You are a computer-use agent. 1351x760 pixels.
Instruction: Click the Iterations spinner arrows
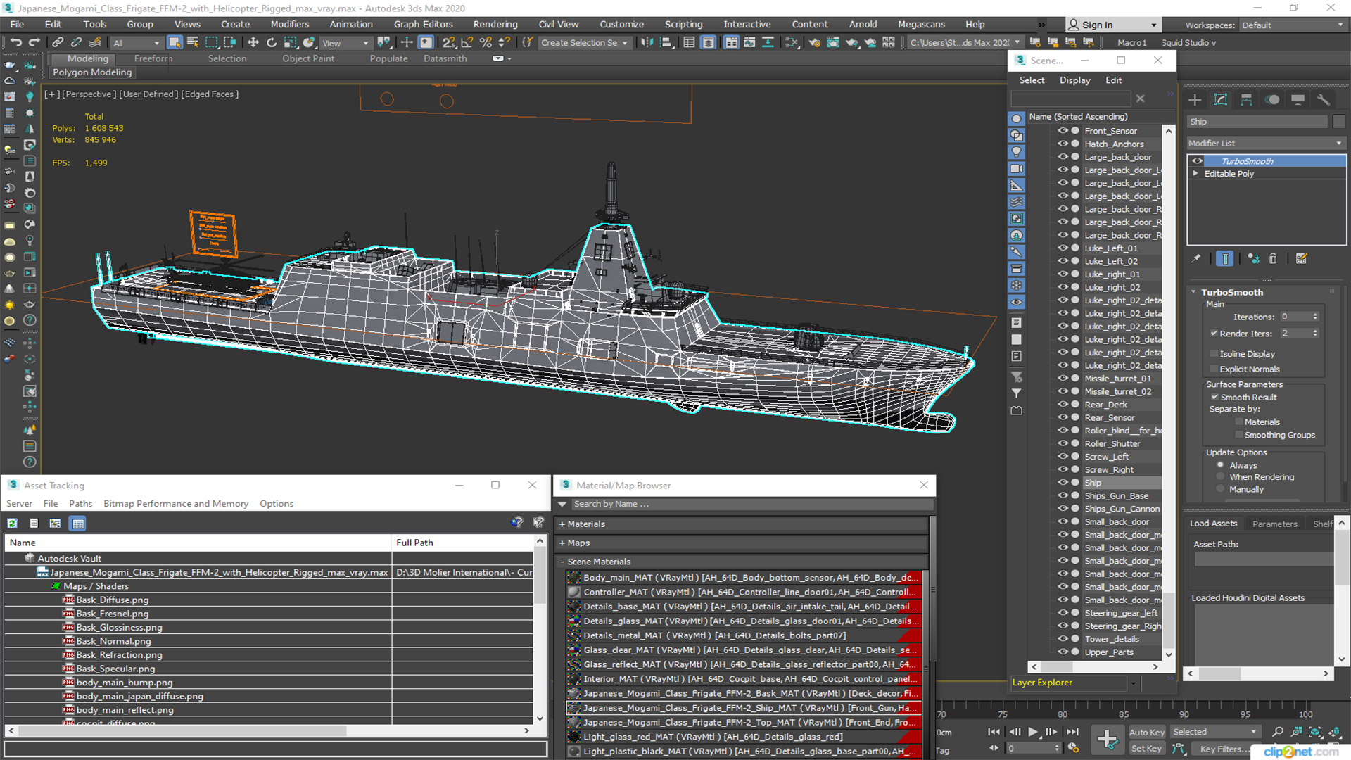pos(1315,317)
